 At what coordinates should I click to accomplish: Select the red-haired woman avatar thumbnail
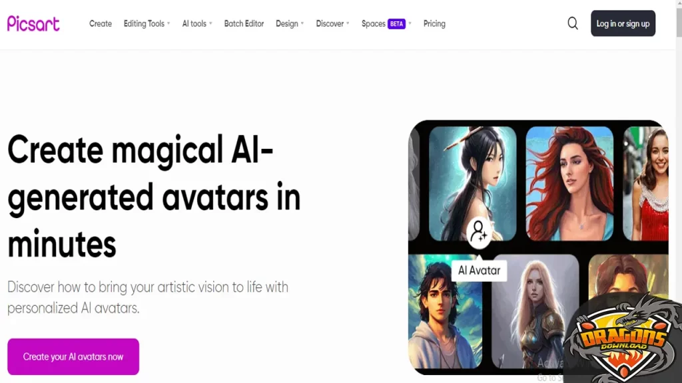click(569, 184)
